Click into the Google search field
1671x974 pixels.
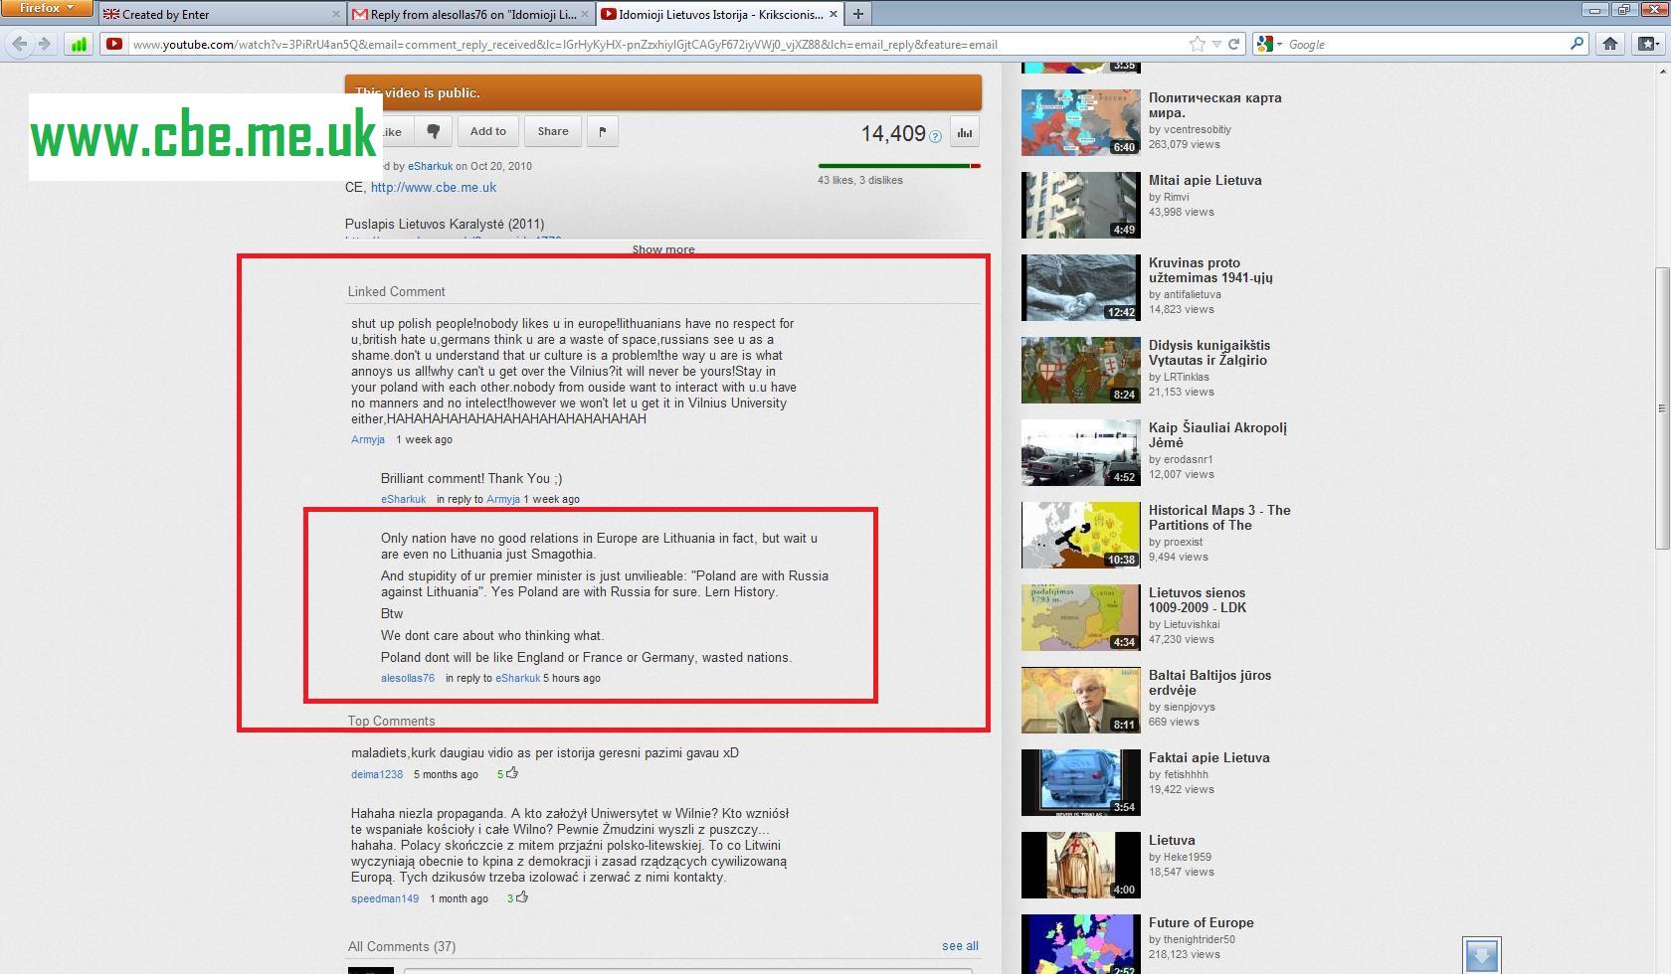[1427, 44]
